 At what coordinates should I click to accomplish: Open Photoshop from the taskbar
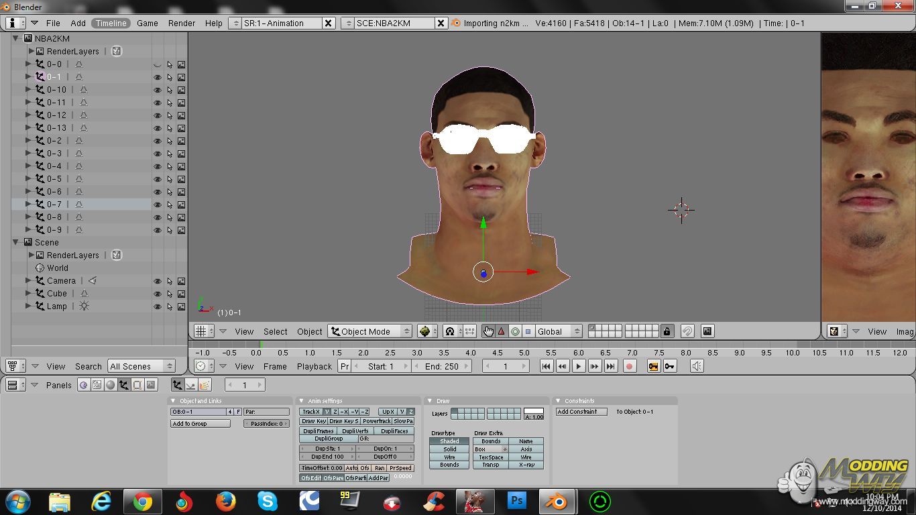(x=517, y=501)
